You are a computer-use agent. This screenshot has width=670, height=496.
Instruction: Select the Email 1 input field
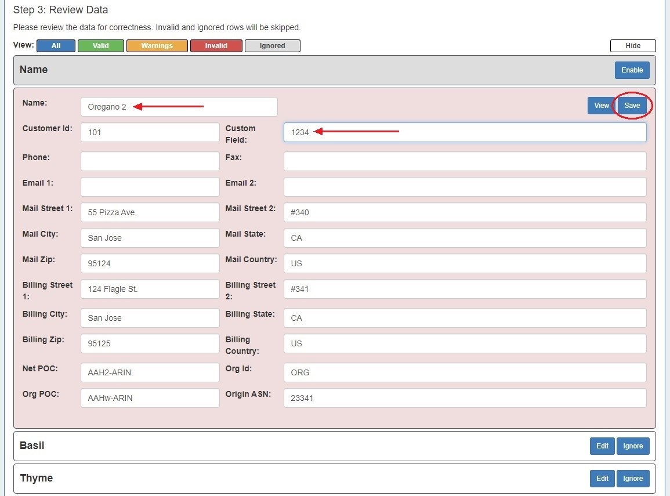coord(150,187)
